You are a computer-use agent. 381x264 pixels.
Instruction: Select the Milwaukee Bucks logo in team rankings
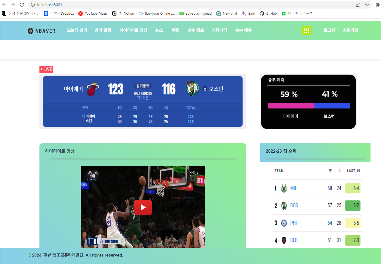click(284, 188)
